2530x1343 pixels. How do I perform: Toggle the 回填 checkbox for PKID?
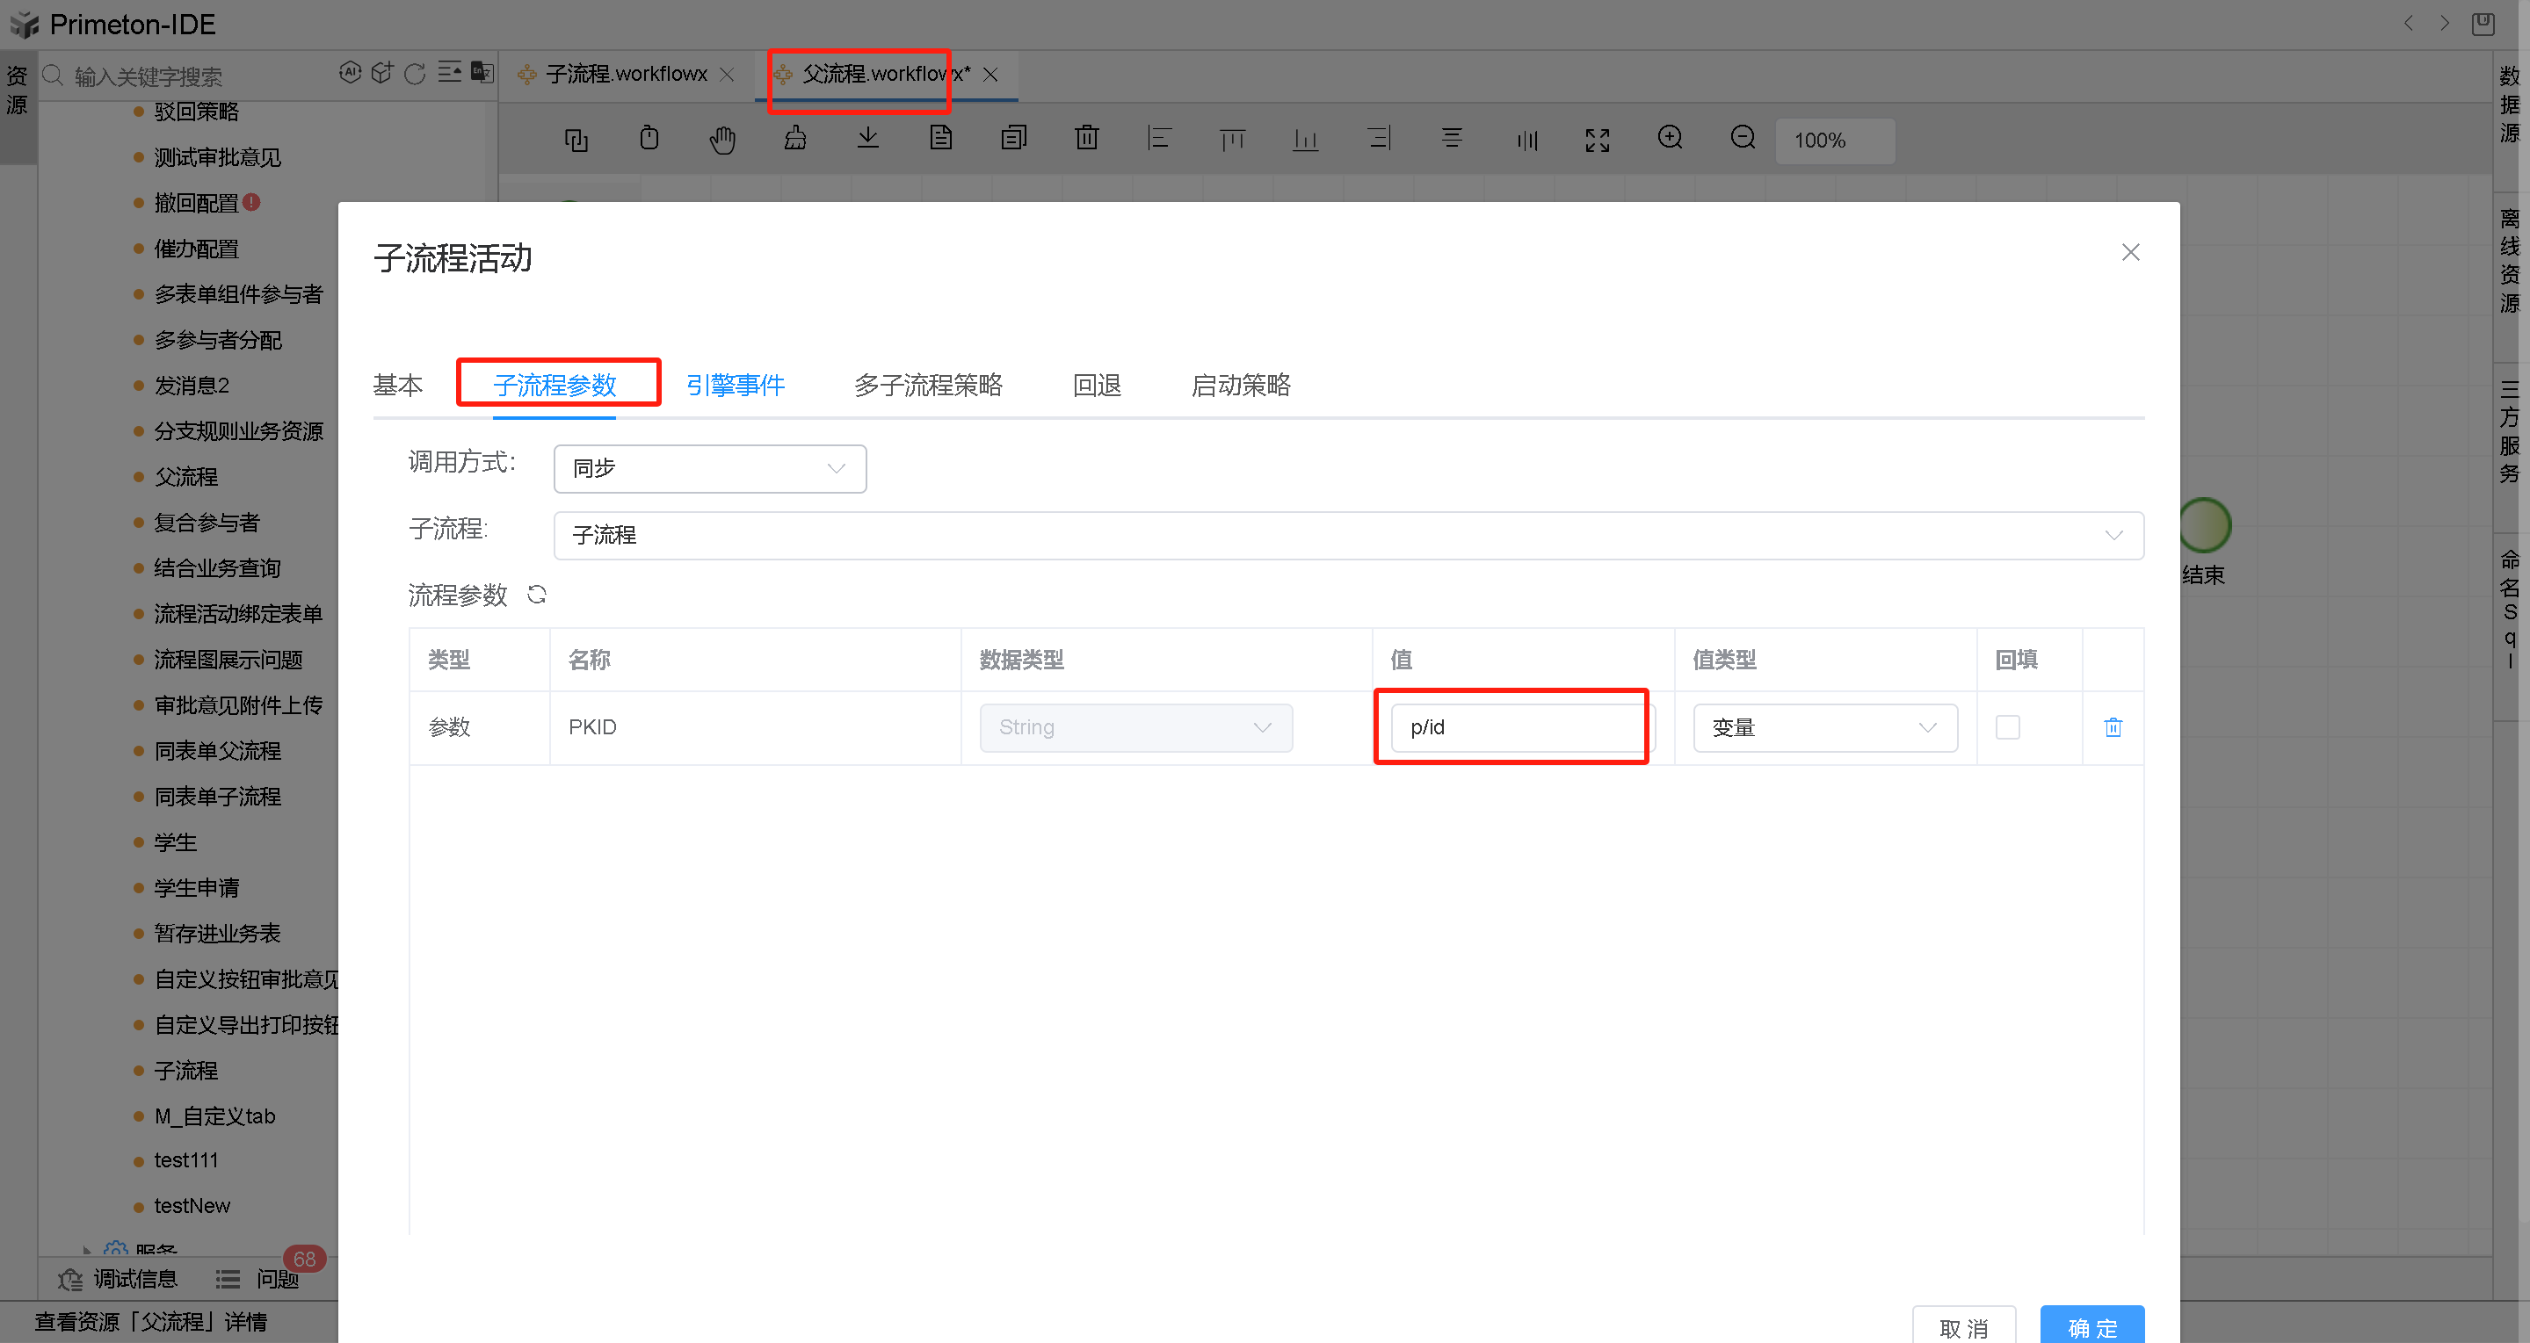coord(2007,727)
